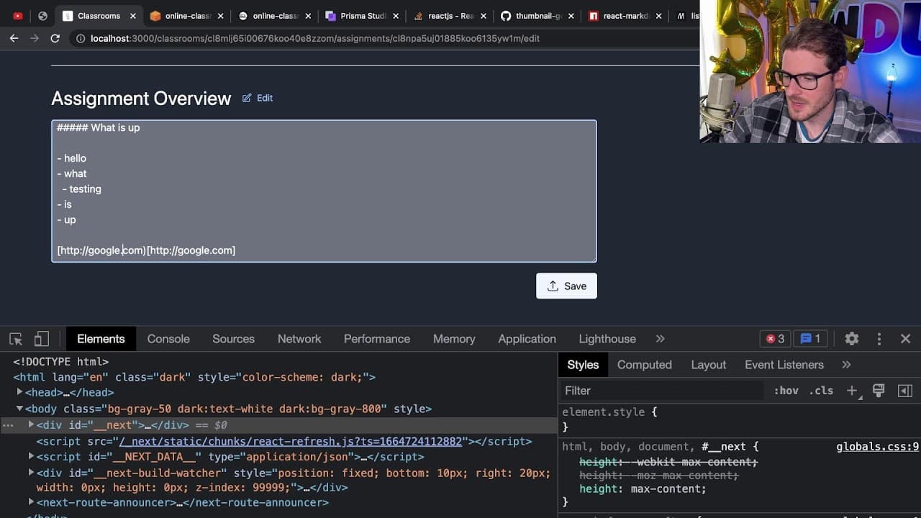Show more Styles sidebar tabs chevron
This screenshot has width=921, height=518.
(x=846, y=365)
